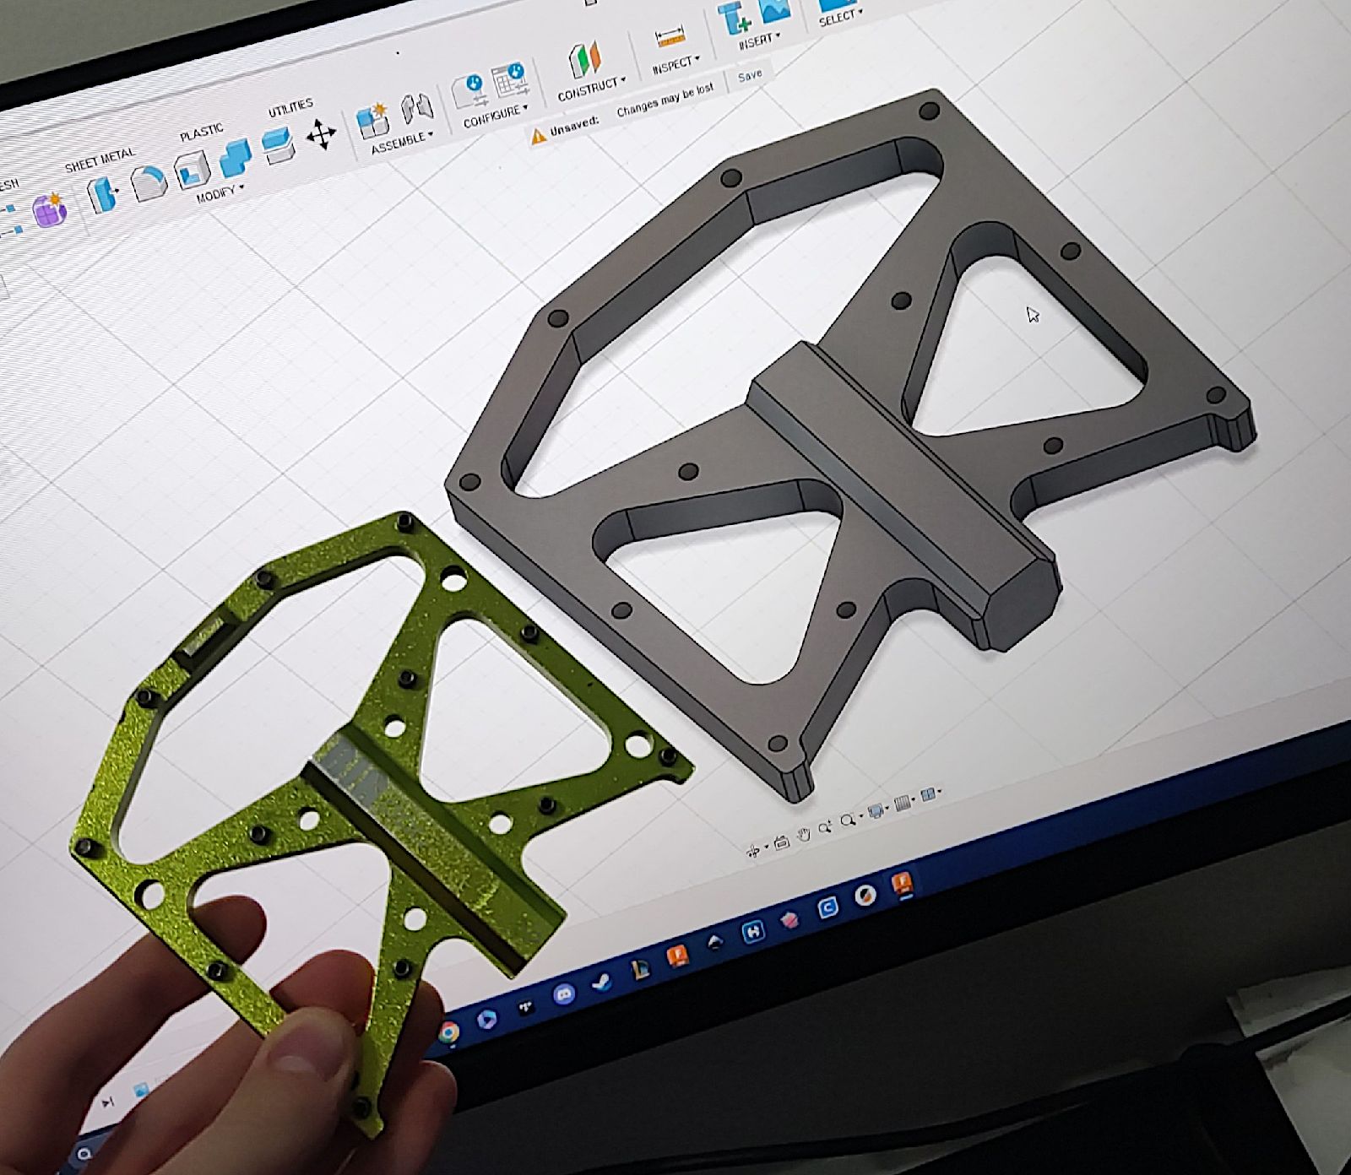Select the Offset Face tool icon

click(278, 145)
